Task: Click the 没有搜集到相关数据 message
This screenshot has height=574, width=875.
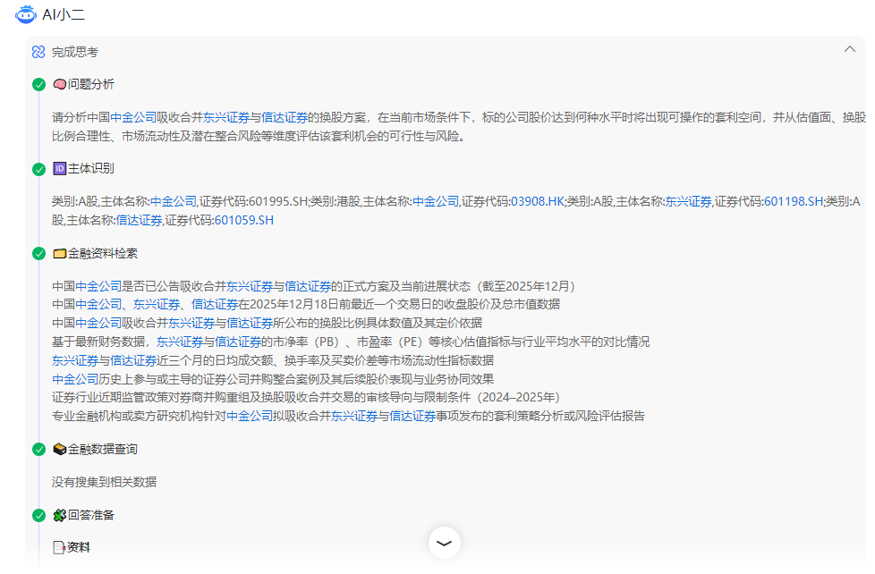Action: point(105,482)
